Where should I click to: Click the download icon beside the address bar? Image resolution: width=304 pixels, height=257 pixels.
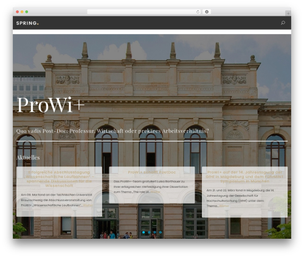click(x=207, y=12)
